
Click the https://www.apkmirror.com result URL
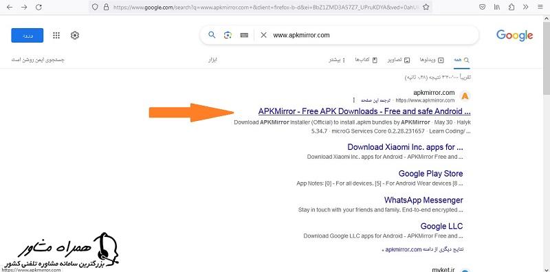tap(425, 100)
